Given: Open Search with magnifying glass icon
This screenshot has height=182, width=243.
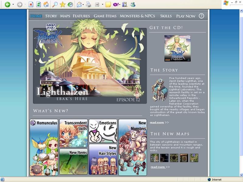Looking at the screenshot, I should pyautogui.click(x=55, y=5).
